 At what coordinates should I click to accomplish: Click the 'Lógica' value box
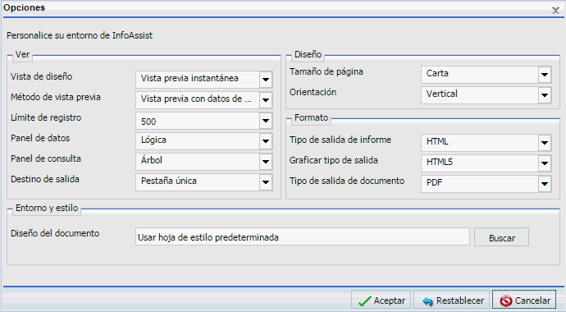pos(198,141)
